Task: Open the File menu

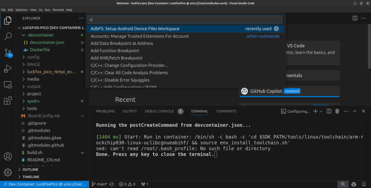Action: 3,10
